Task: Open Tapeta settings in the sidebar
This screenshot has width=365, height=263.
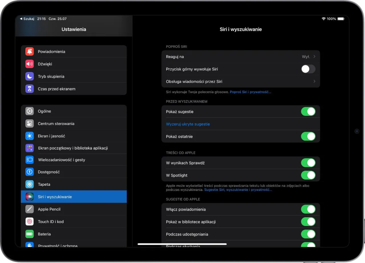Action: [x=44, y=184]
